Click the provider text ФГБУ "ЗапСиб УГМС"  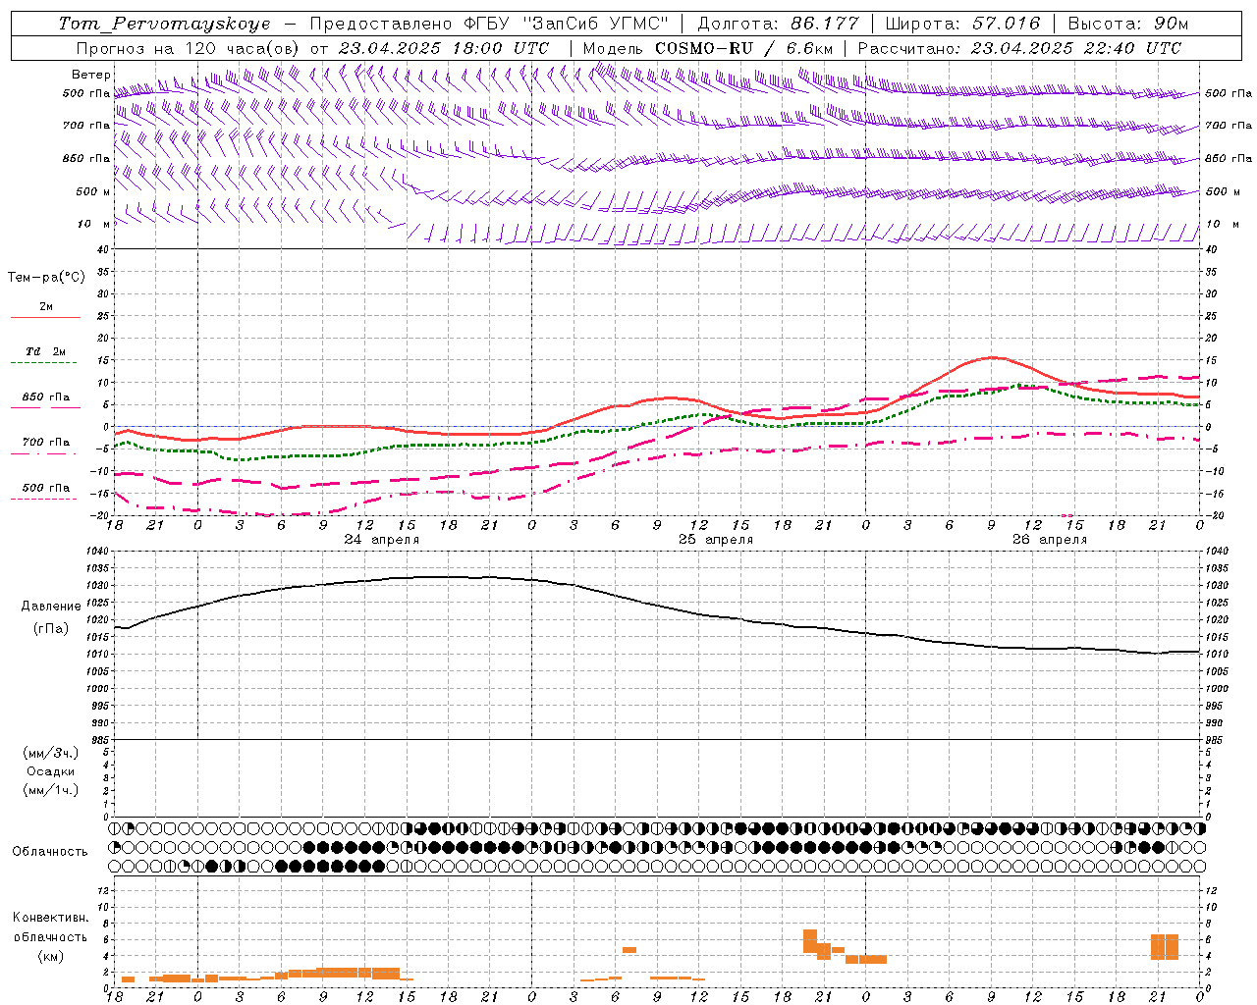566,24
